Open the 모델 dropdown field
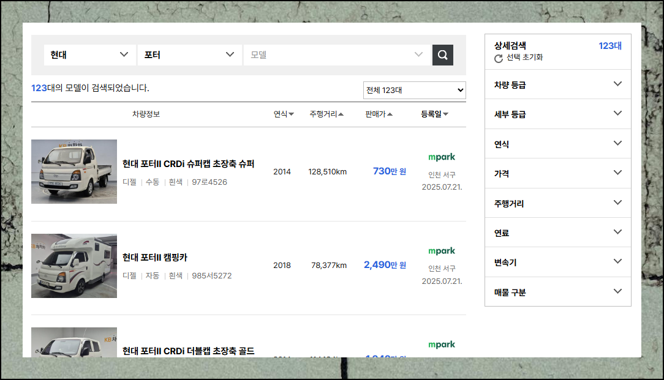 pyautogui.click(x=337, y=55)
